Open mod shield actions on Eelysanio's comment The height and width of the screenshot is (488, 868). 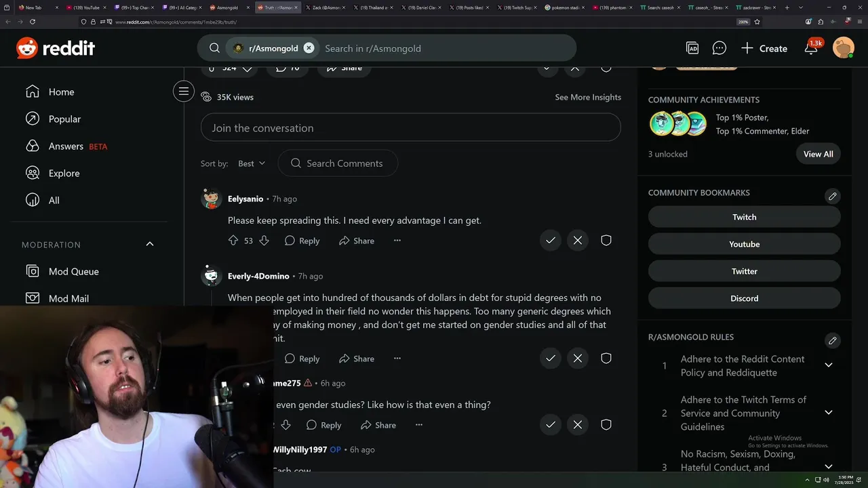point(606,241)
